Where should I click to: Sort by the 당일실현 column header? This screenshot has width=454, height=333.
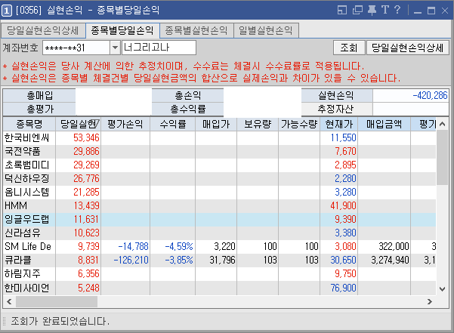pyautogui.click(x=78, y=124)
